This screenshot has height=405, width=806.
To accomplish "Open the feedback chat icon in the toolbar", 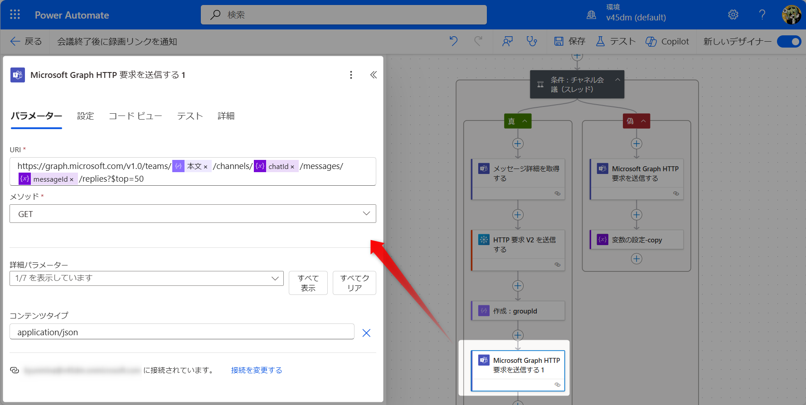I will (x=507, y=41).
